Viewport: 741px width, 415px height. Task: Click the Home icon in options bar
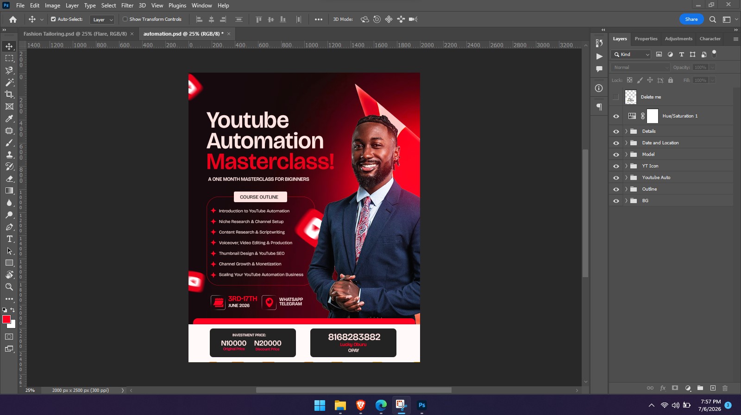13,19
